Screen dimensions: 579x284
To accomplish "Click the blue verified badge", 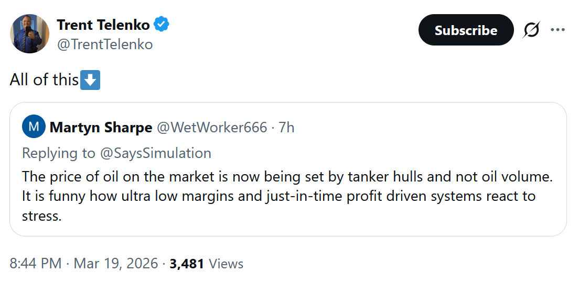I will [x=161, y=25].
